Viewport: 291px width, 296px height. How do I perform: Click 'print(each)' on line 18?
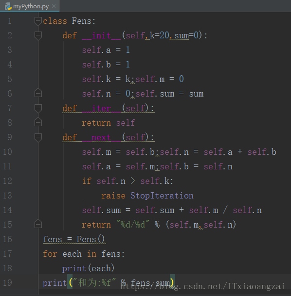click(x=89, y=268)
